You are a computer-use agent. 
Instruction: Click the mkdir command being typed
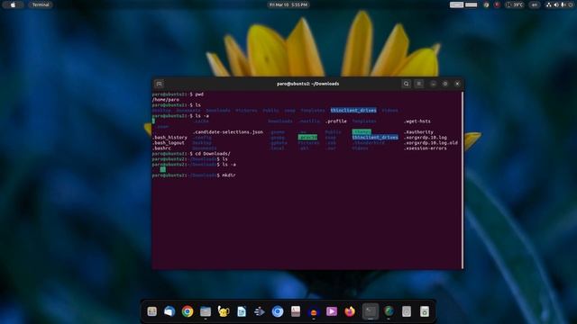coord(229,175)
